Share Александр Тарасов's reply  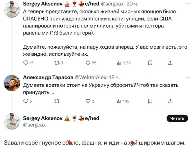coord(170,101)
